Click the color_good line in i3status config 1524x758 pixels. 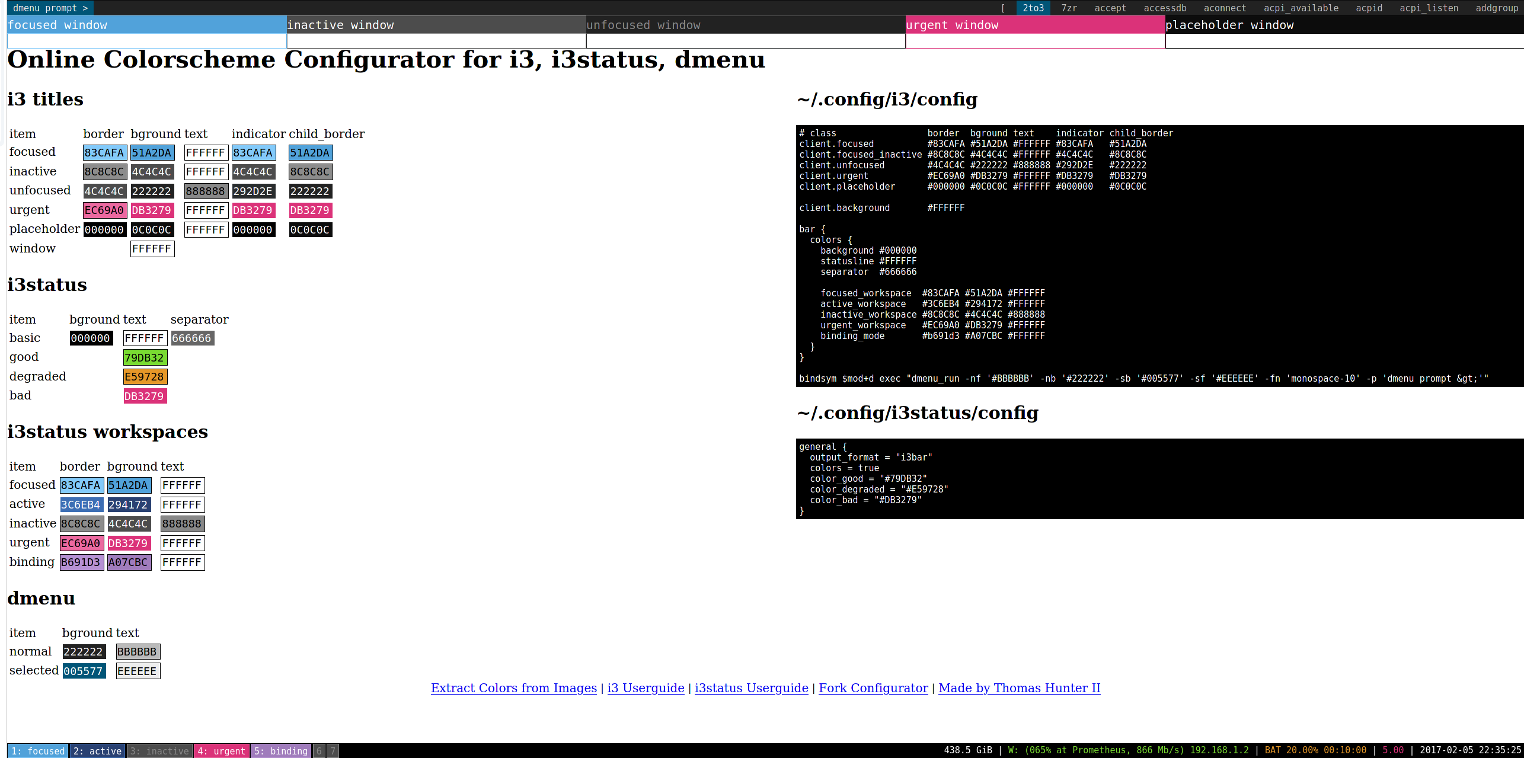[868, 479]
